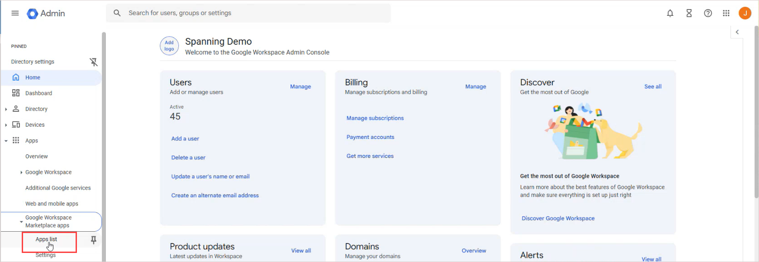This screenshot has width=759, height=262.
Task: Click the Manage subscriptions link
Action: [x=375, y=118]
